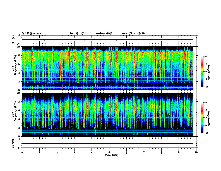Select the date label "Jan. 25, 2021"

78,34
